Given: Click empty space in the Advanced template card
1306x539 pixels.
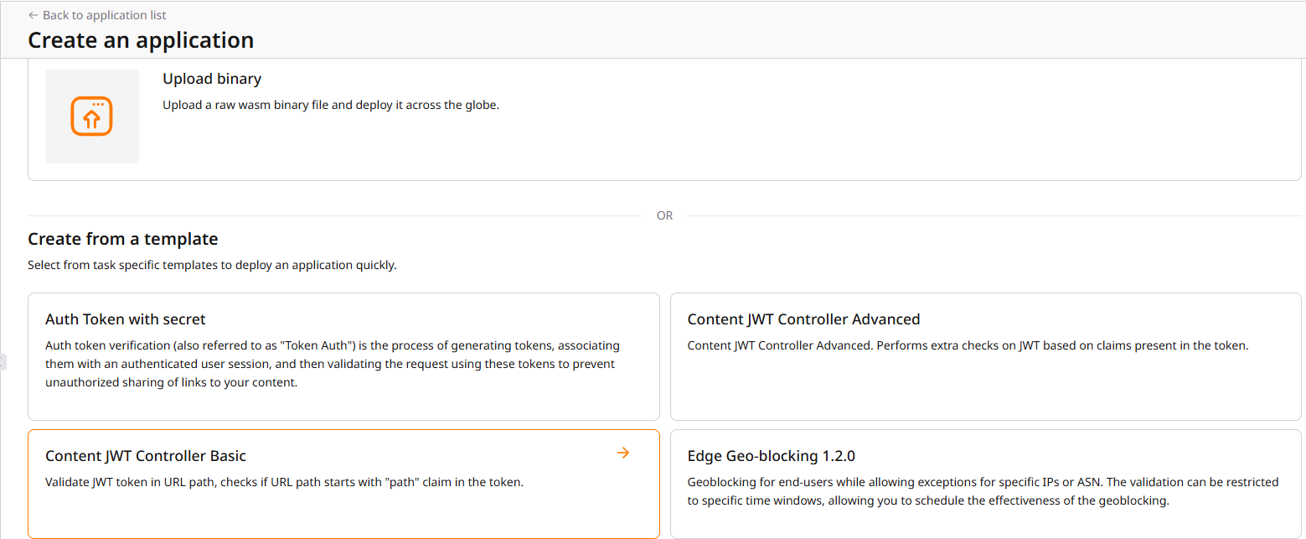Looking at the screenshot, I should [x=984, y=390].
